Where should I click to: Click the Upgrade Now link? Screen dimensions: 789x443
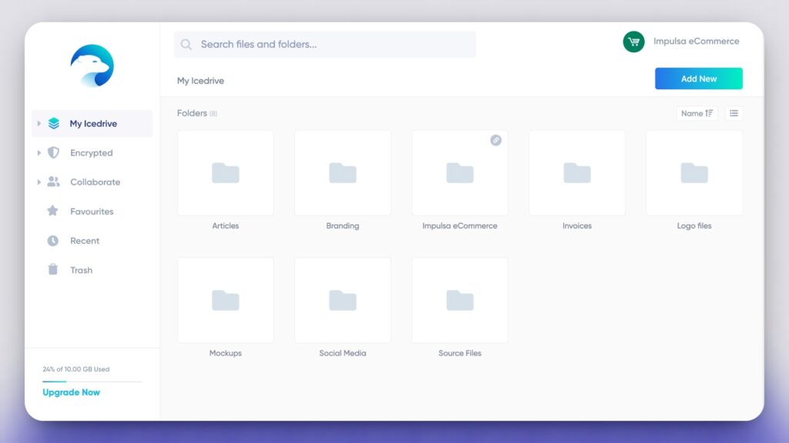(x=71, y=392)
